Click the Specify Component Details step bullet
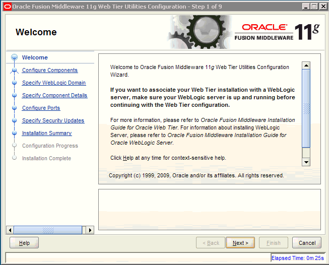The image size is (329, 265). [14, 95]
